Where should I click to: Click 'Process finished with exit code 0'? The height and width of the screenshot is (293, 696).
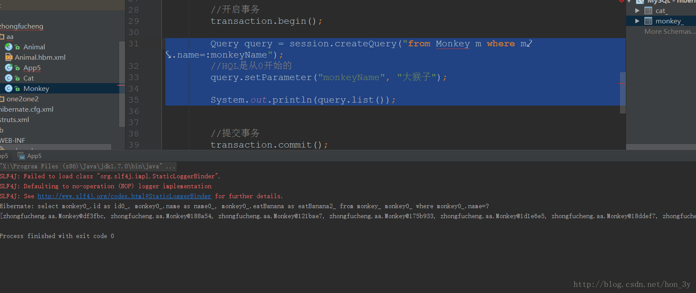(x=57, y=236)
